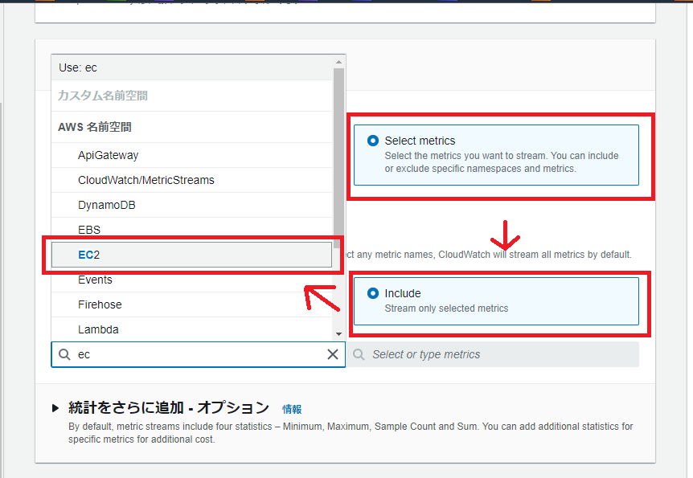Pick Firehose from the namespace list
This screenshot has height=478, width=693.
[x=192, y=304]
